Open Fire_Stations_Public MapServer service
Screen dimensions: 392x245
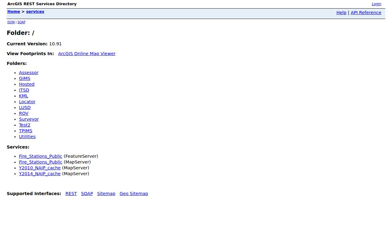(x=40, y=162)
